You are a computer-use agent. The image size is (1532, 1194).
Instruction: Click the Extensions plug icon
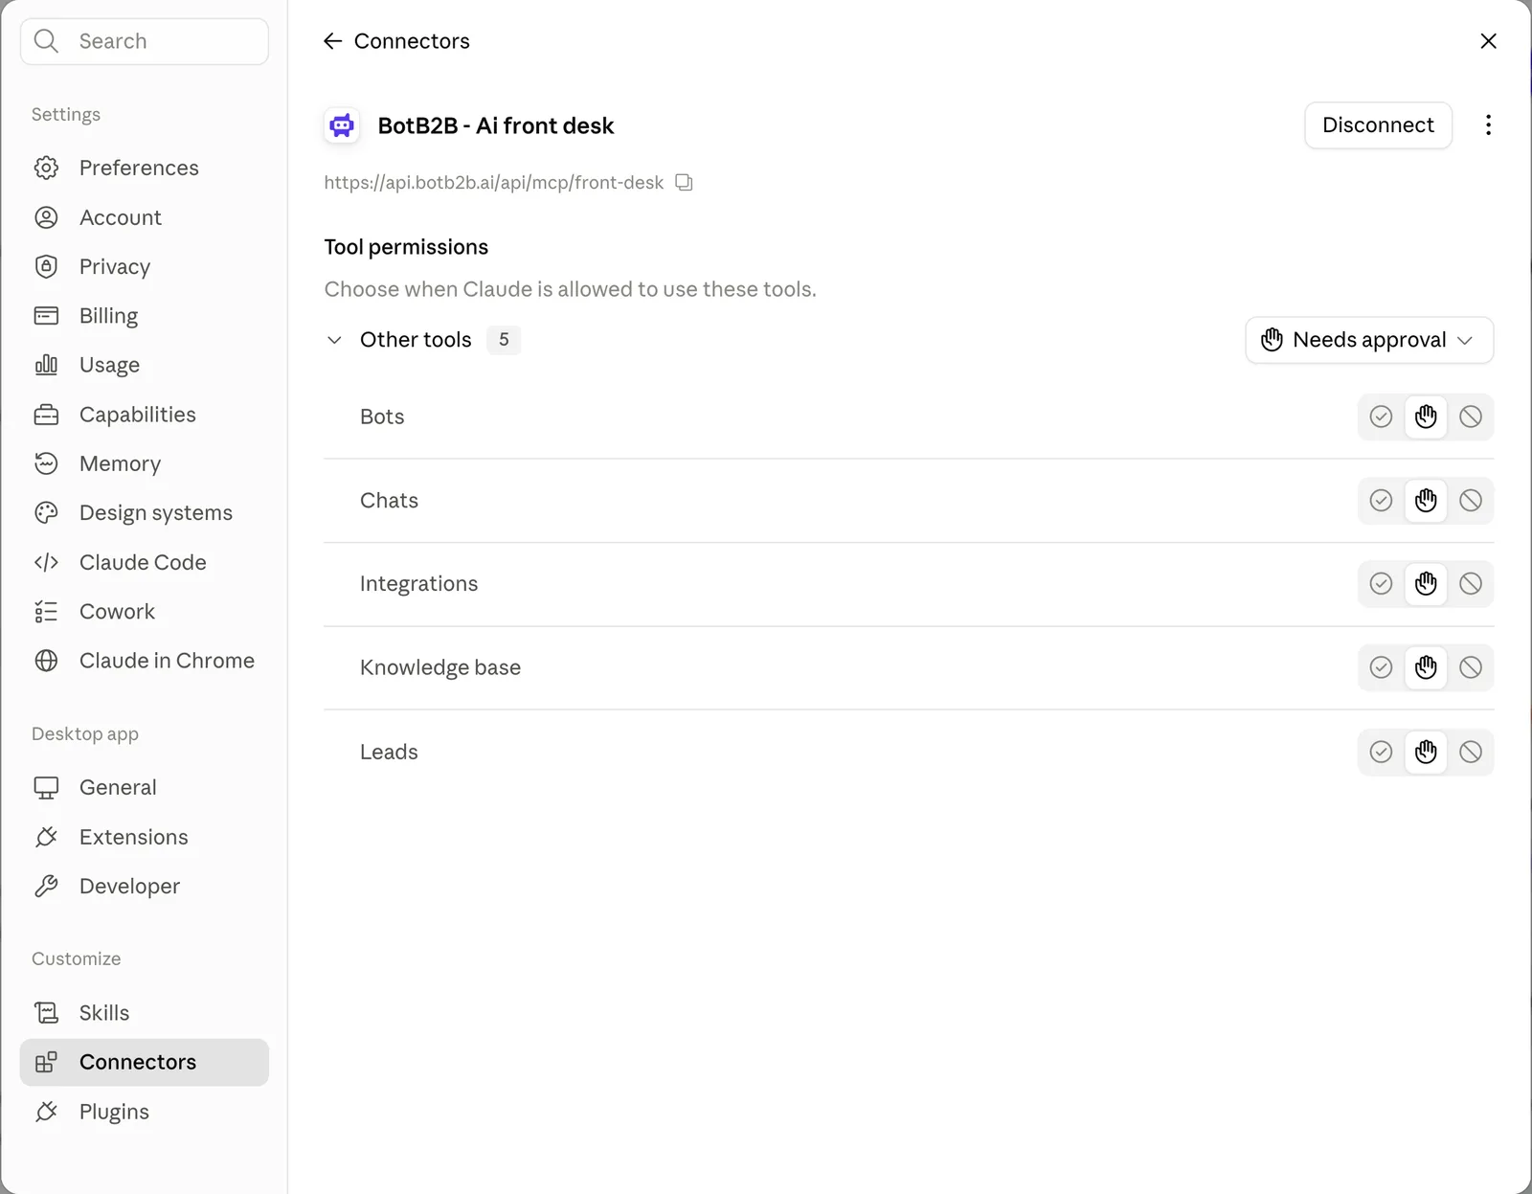point(46,837)
